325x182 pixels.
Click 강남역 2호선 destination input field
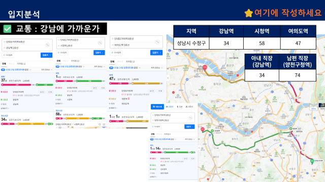point(23,48)
